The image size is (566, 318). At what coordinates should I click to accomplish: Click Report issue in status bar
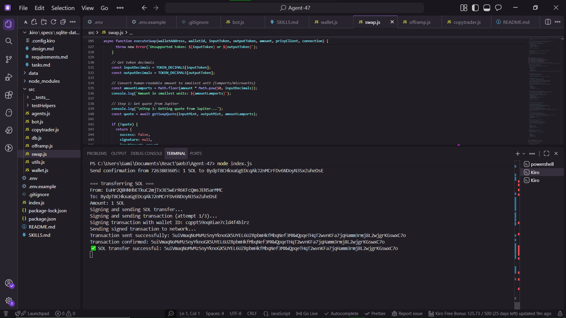407,313
